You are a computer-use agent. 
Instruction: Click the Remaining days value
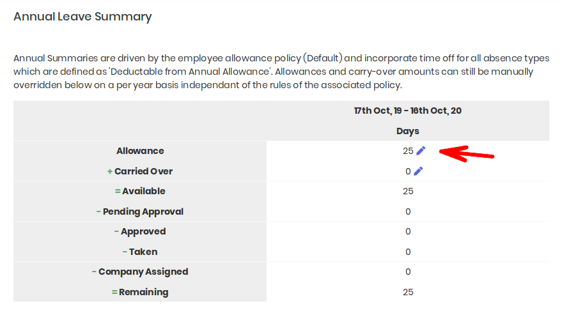408,293
